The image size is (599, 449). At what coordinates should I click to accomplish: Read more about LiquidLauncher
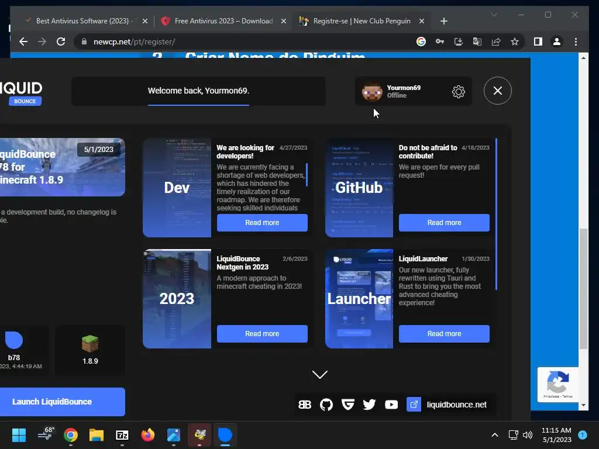click(444, 334)
